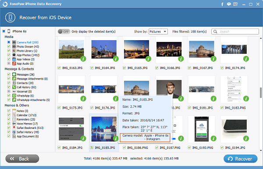This screenshot has height=169, width=263.
Task: Click the scroll up arrow
Action: pyautogui.click(x=261, y=38)
